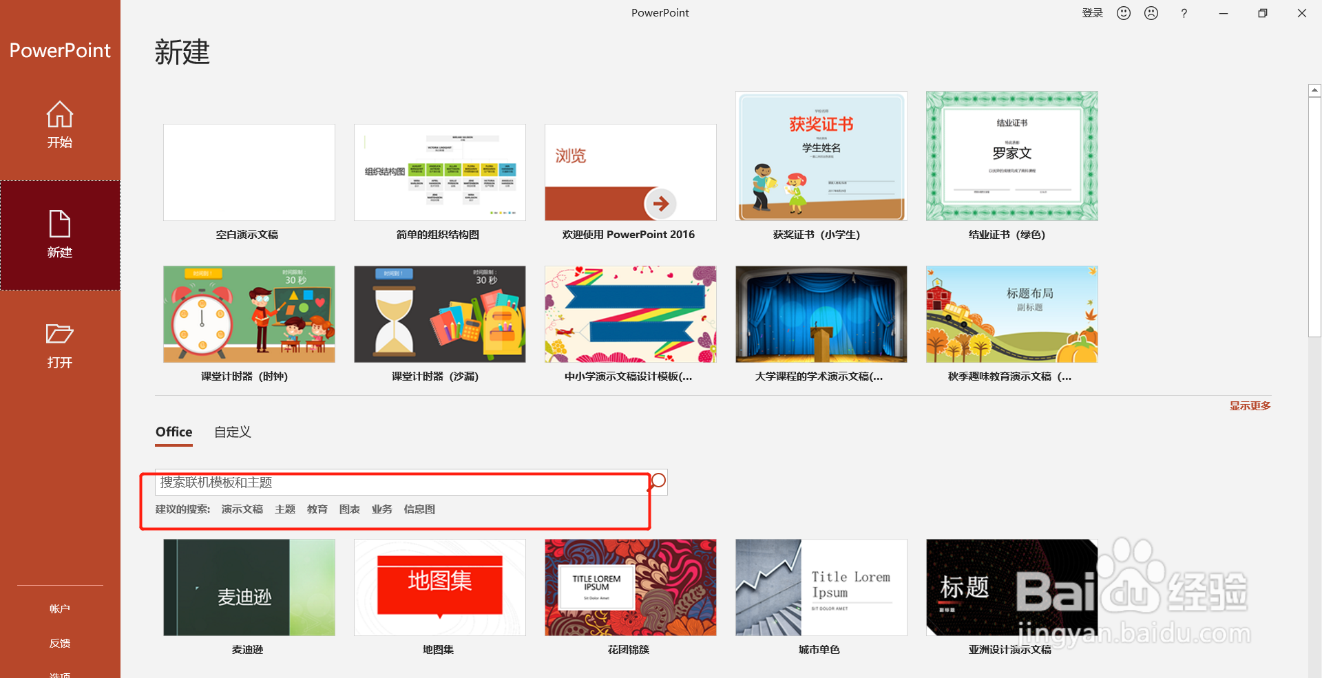Open 反馈 in the sidebar
The height and width of the screenshot is (678, 1322).
(60, 644)
